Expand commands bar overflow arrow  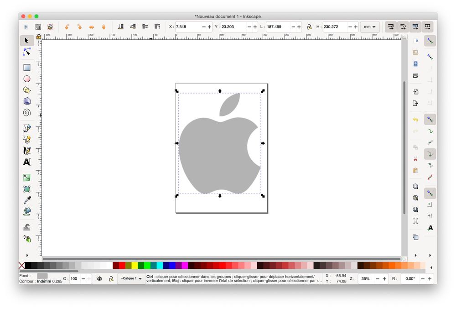pos(415,255)
